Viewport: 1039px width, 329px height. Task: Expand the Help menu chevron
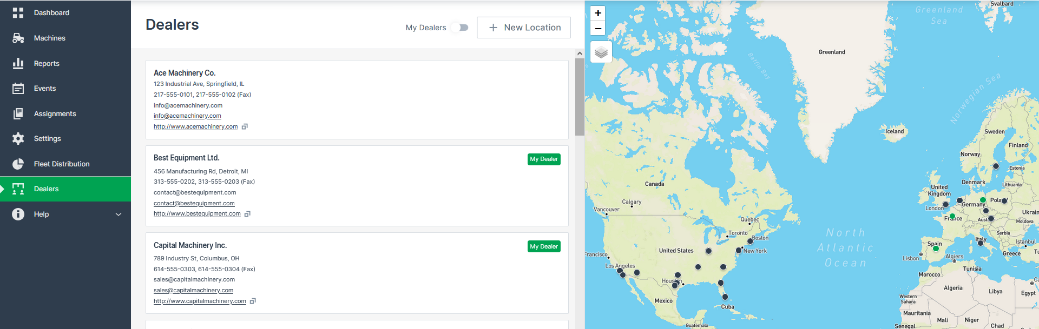[119, 214]
